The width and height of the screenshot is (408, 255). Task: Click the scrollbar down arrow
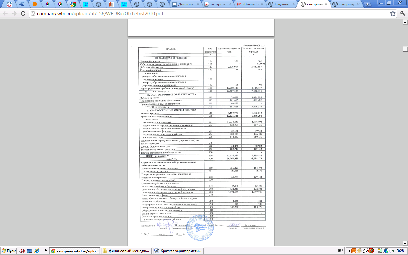point(405,243)
